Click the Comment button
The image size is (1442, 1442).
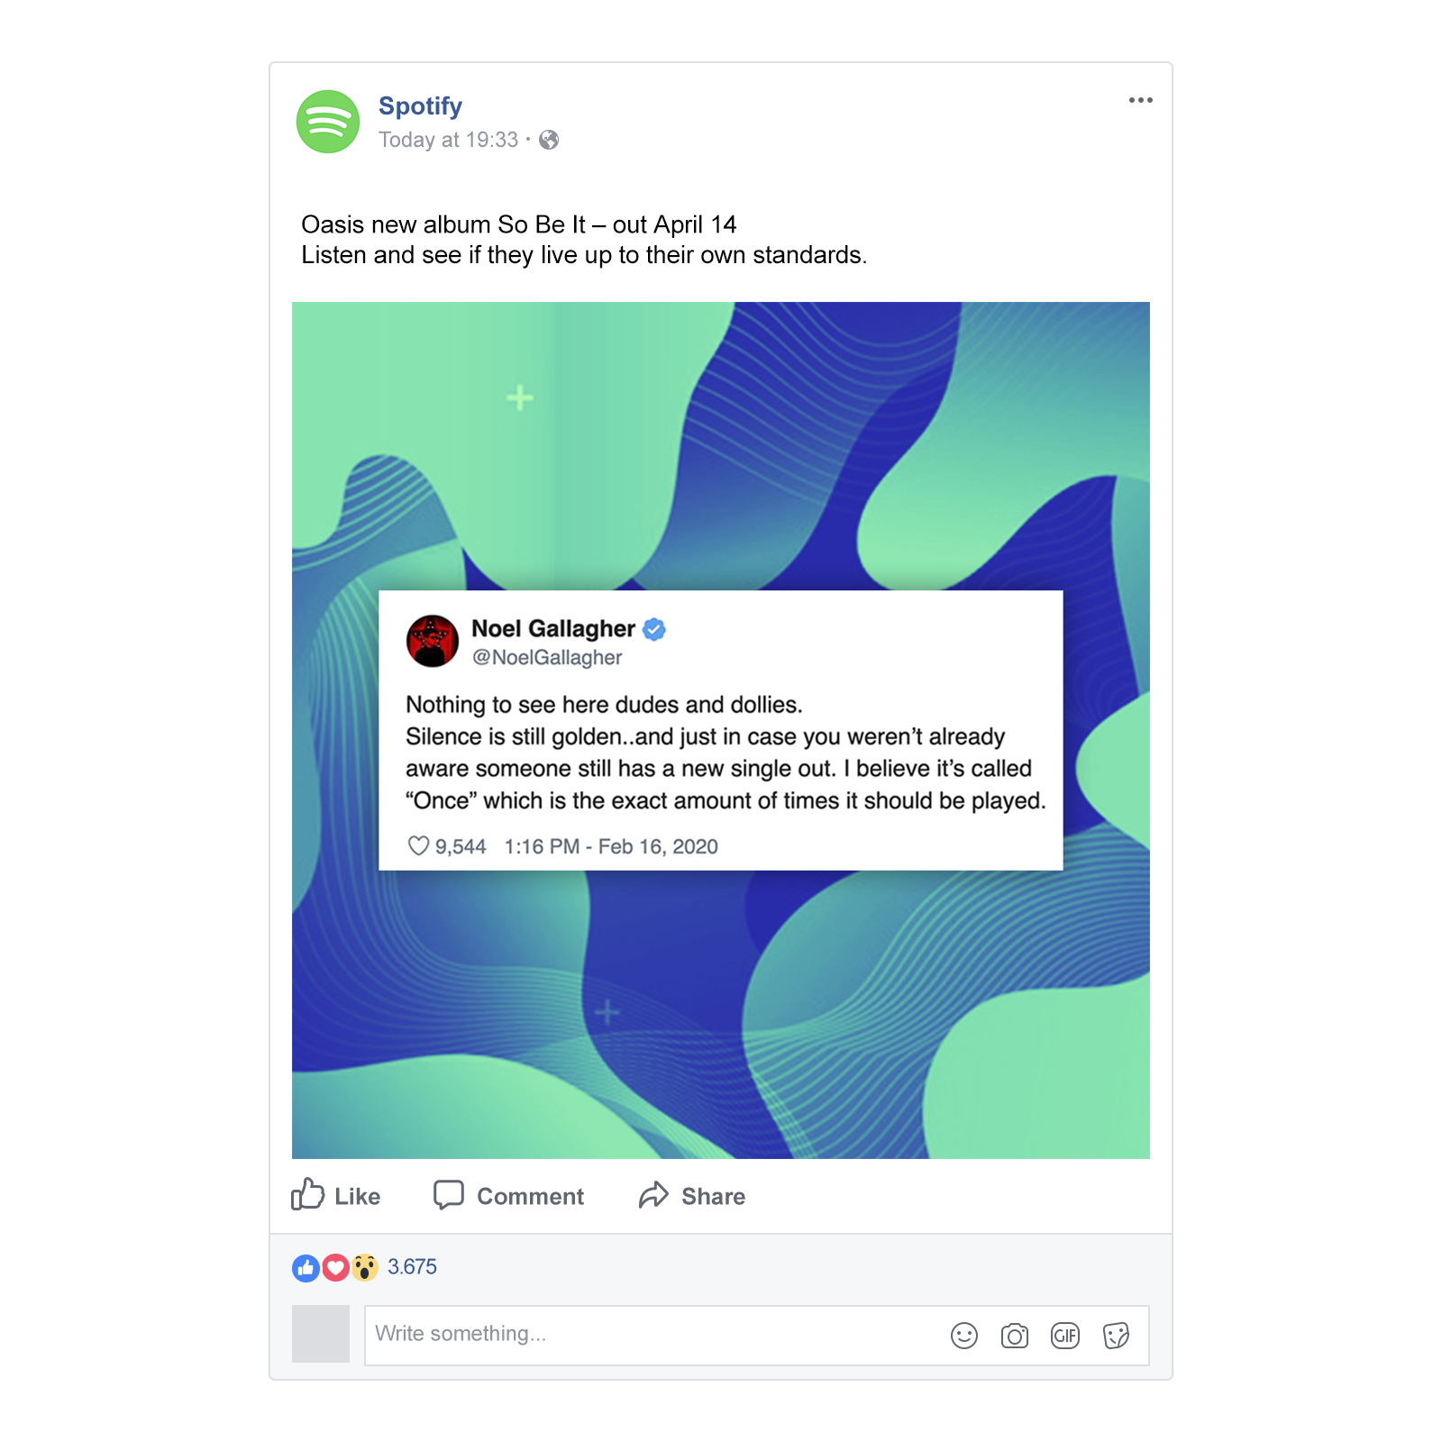[509, 1196]
